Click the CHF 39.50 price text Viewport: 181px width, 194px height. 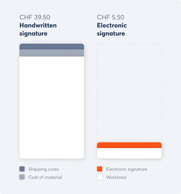click(35, 17)
